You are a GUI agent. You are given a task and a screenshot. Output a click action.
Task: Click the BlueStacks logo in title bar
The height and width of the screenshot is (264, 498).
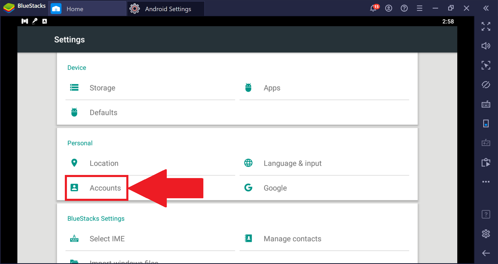pos(9,8)
